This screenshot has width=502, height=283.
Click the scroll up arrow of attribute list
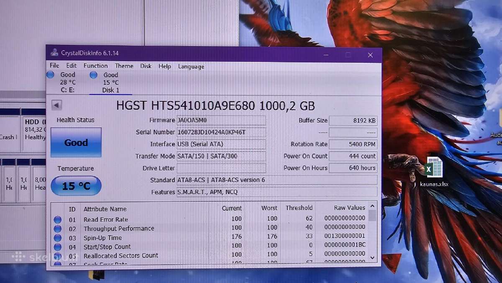(372, 206)
